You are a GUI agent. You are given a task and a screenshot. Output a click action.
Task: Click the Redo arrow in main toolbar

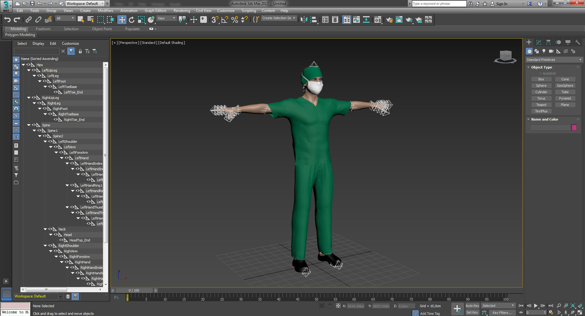click(x=17, y=20)
